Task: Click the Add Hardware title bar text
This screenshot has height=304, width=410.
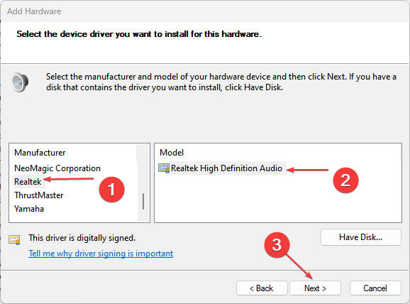Action: tap(34, 11)
